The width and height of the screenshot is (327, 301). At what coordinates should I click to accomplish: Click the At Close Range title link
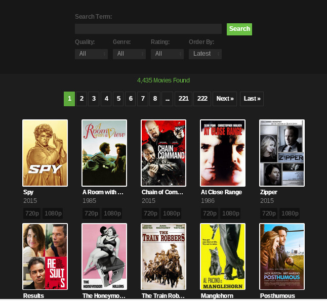[221, 192]
